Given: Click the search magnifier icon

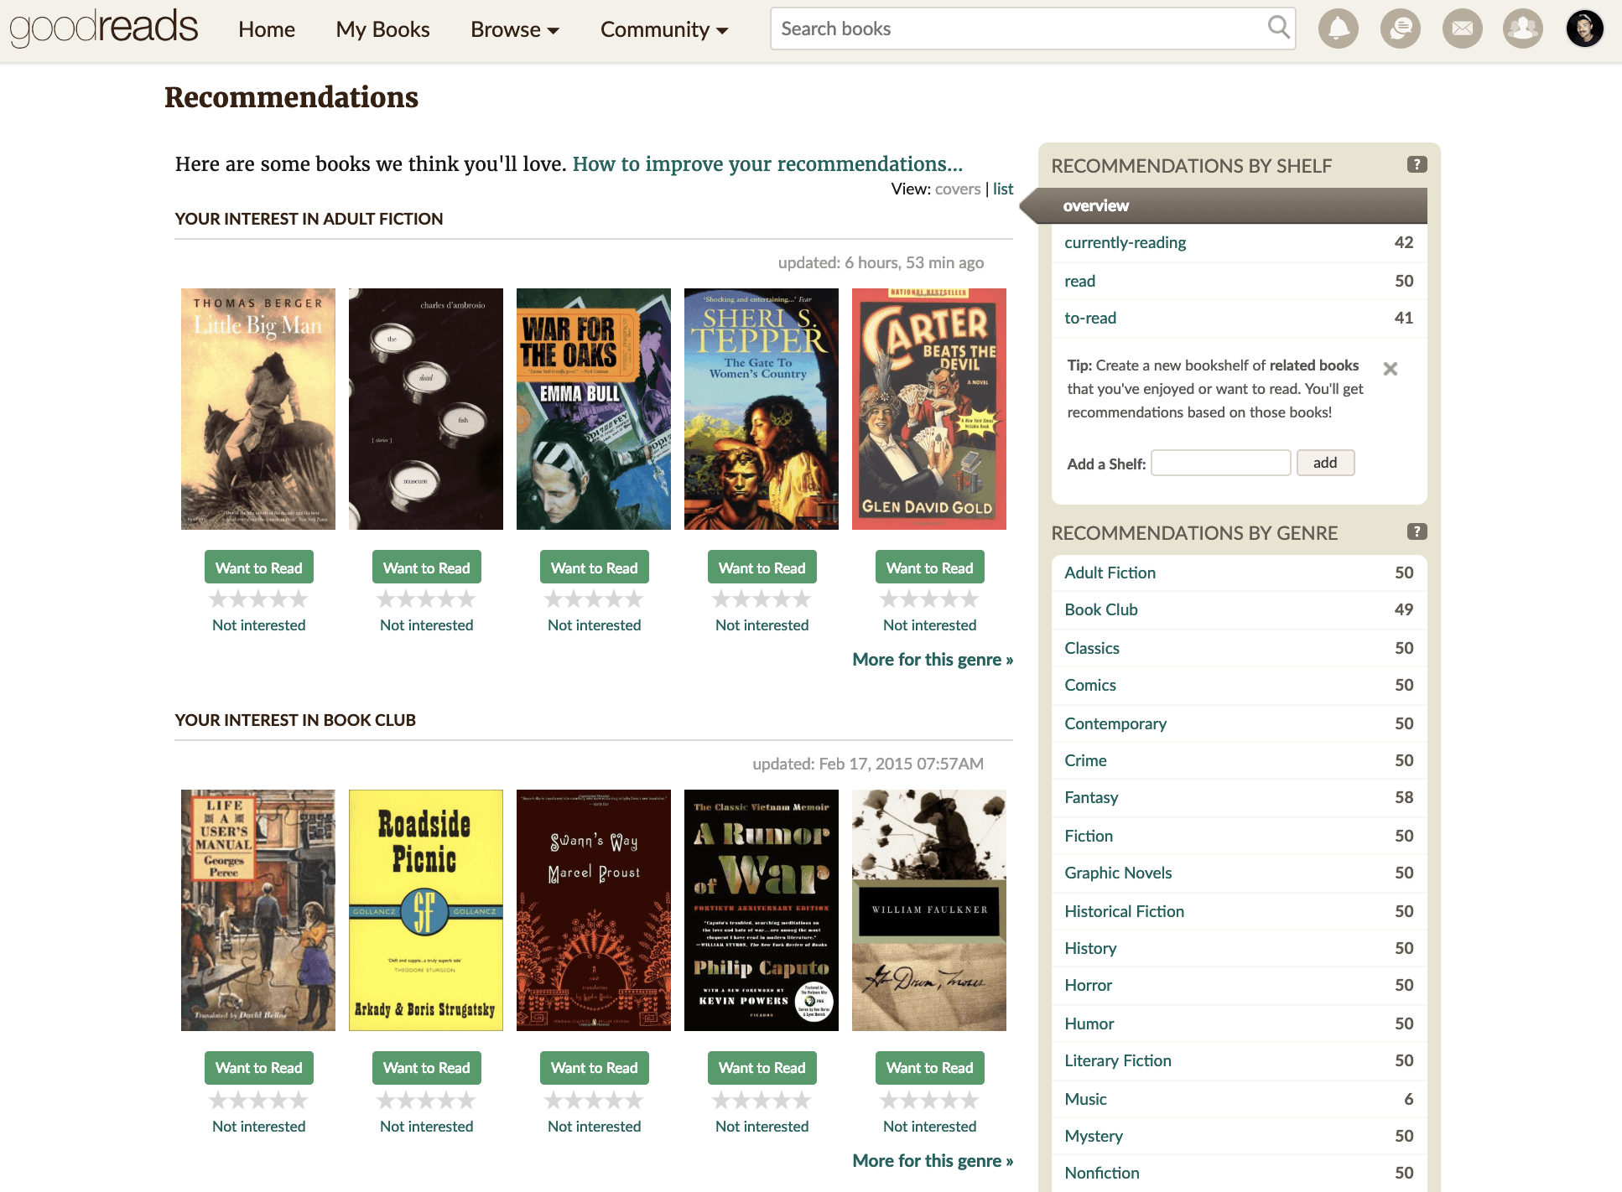Looking at the screenshot, I should pos(1277,28).
